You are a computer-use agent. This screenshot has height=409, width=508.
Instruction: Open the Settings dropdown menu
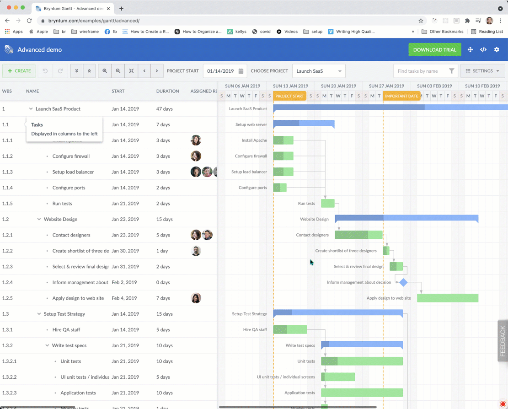pos(482,71)
